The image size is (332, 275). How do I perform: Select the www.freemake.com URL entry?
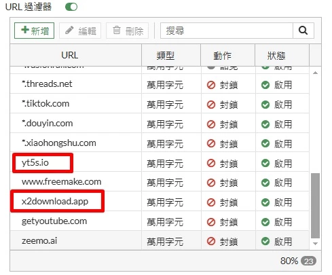point(61,182)
